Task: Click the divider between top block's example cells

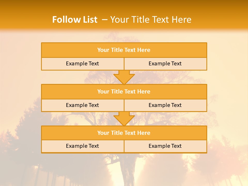Action: 124,64
